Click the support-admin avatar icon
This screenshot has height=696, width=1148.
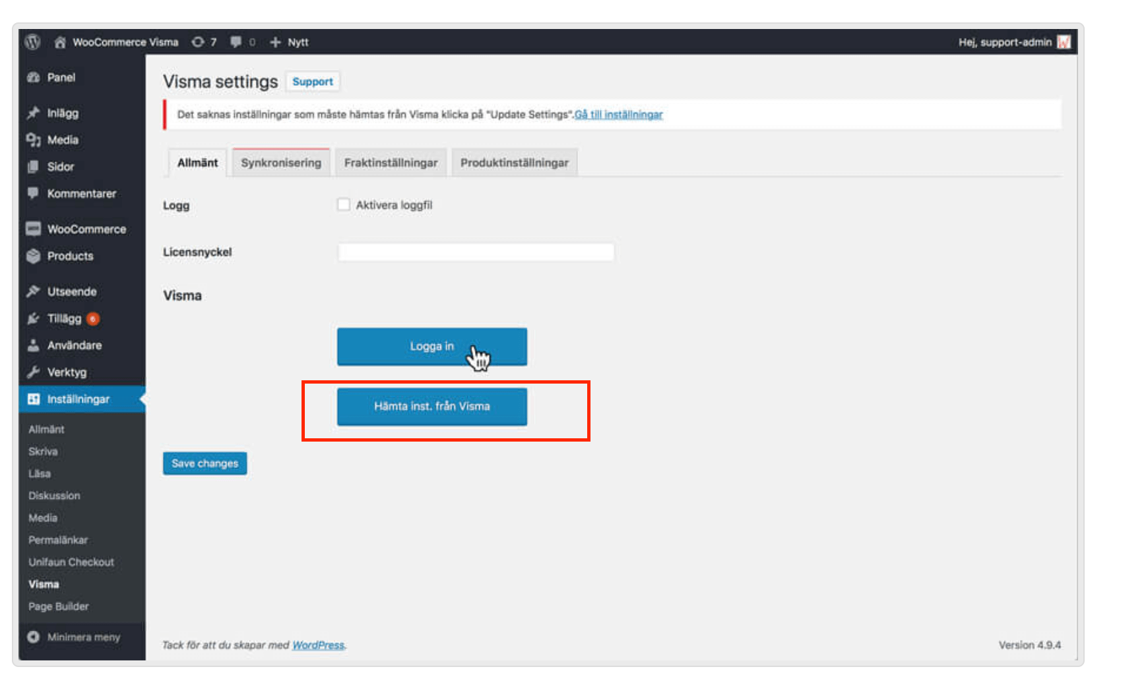click(1063, 42)
